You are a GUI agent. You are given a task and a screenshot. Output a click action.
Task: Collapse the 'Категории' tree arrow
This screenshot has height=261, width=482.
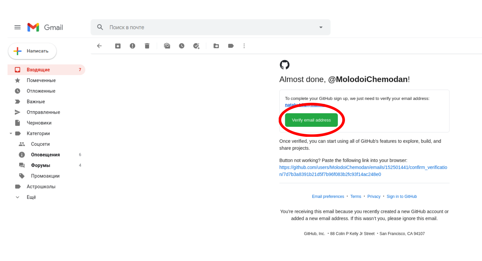(x=11, y=134)
